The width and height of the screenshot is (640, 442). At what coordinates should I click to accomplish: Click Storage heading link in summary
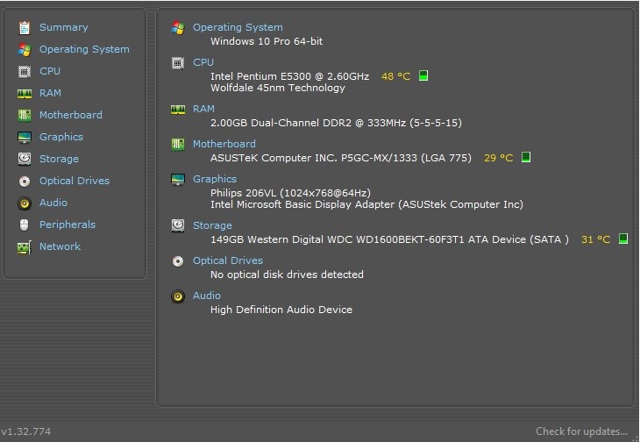[x=212, y=225]
